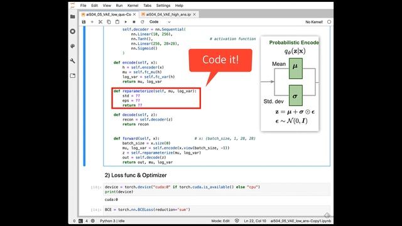Open the View menu
The height and width of the screenshot is (226, 402).
click(107, 6)
